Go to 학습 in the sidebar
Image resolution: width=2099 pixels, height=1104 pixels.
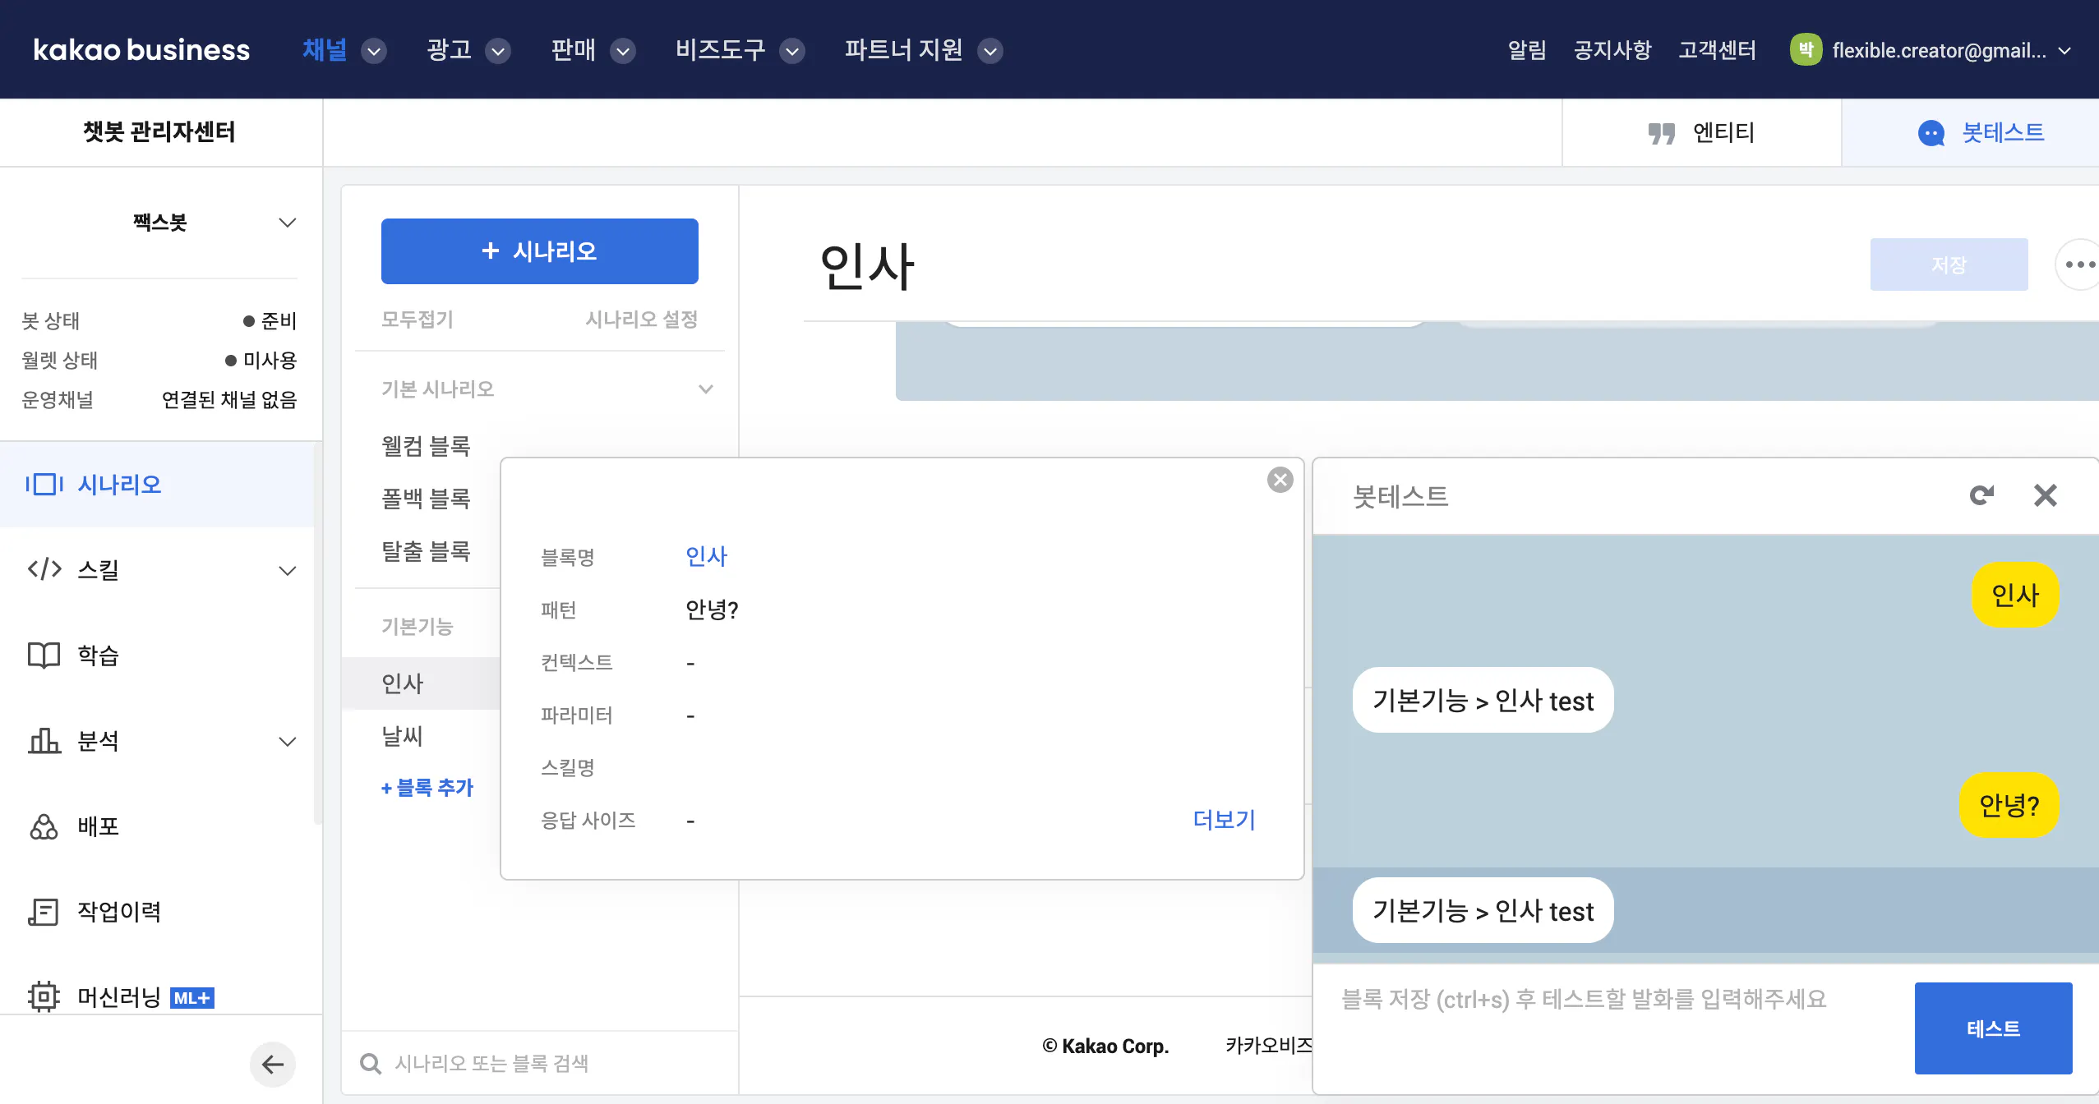(x=98, y=655)
